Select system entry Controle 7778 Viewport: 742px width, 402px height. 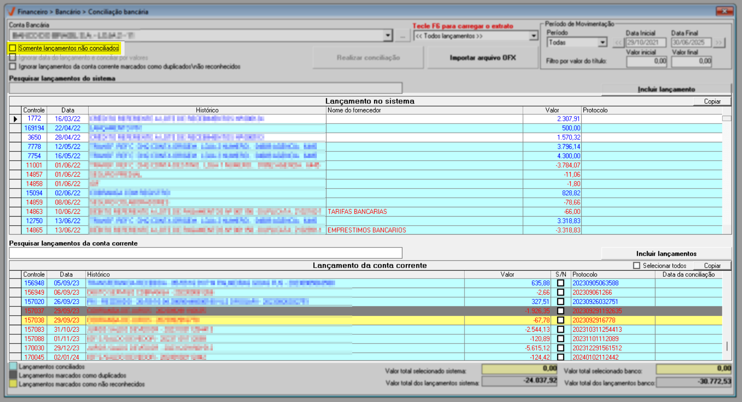[x=34, y=147]
